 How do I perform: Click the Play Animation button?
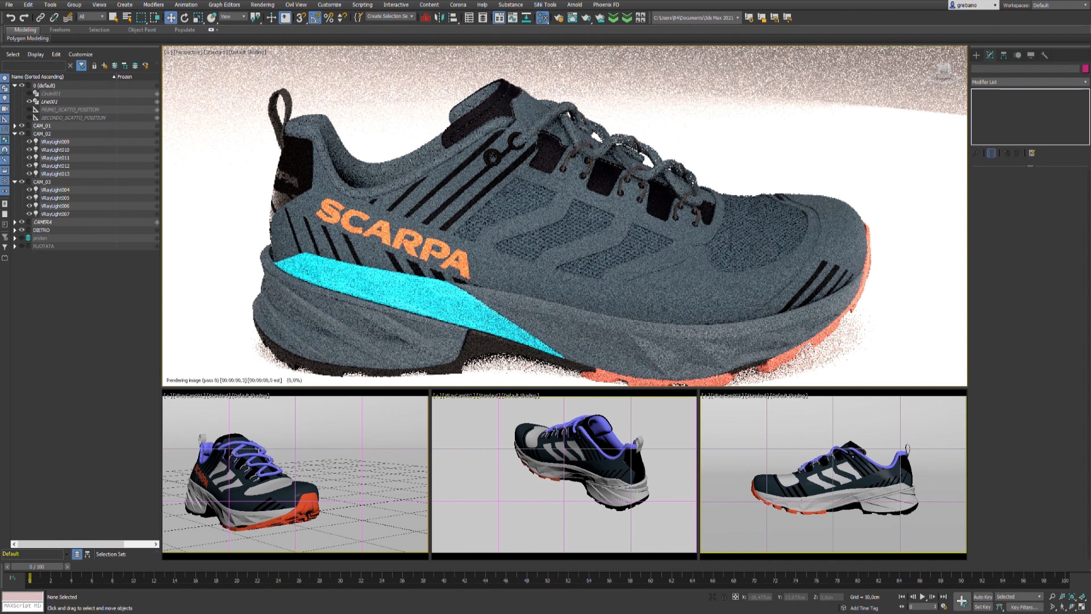pyautogui.click(x=922, y=596)
